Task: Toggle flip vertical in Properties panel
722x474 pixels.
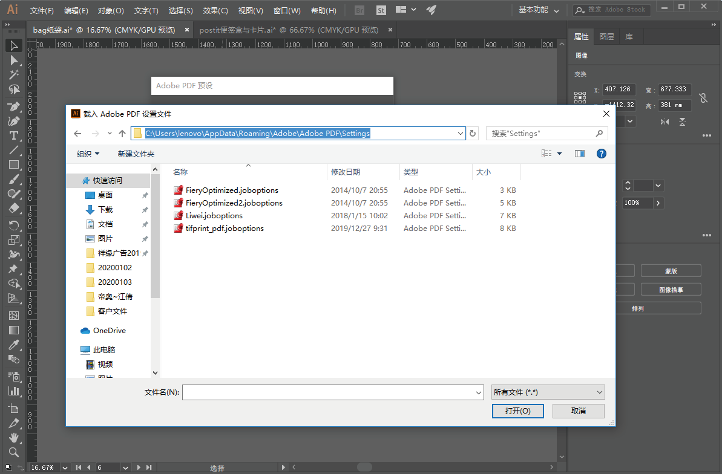Action: click(683, 122)
